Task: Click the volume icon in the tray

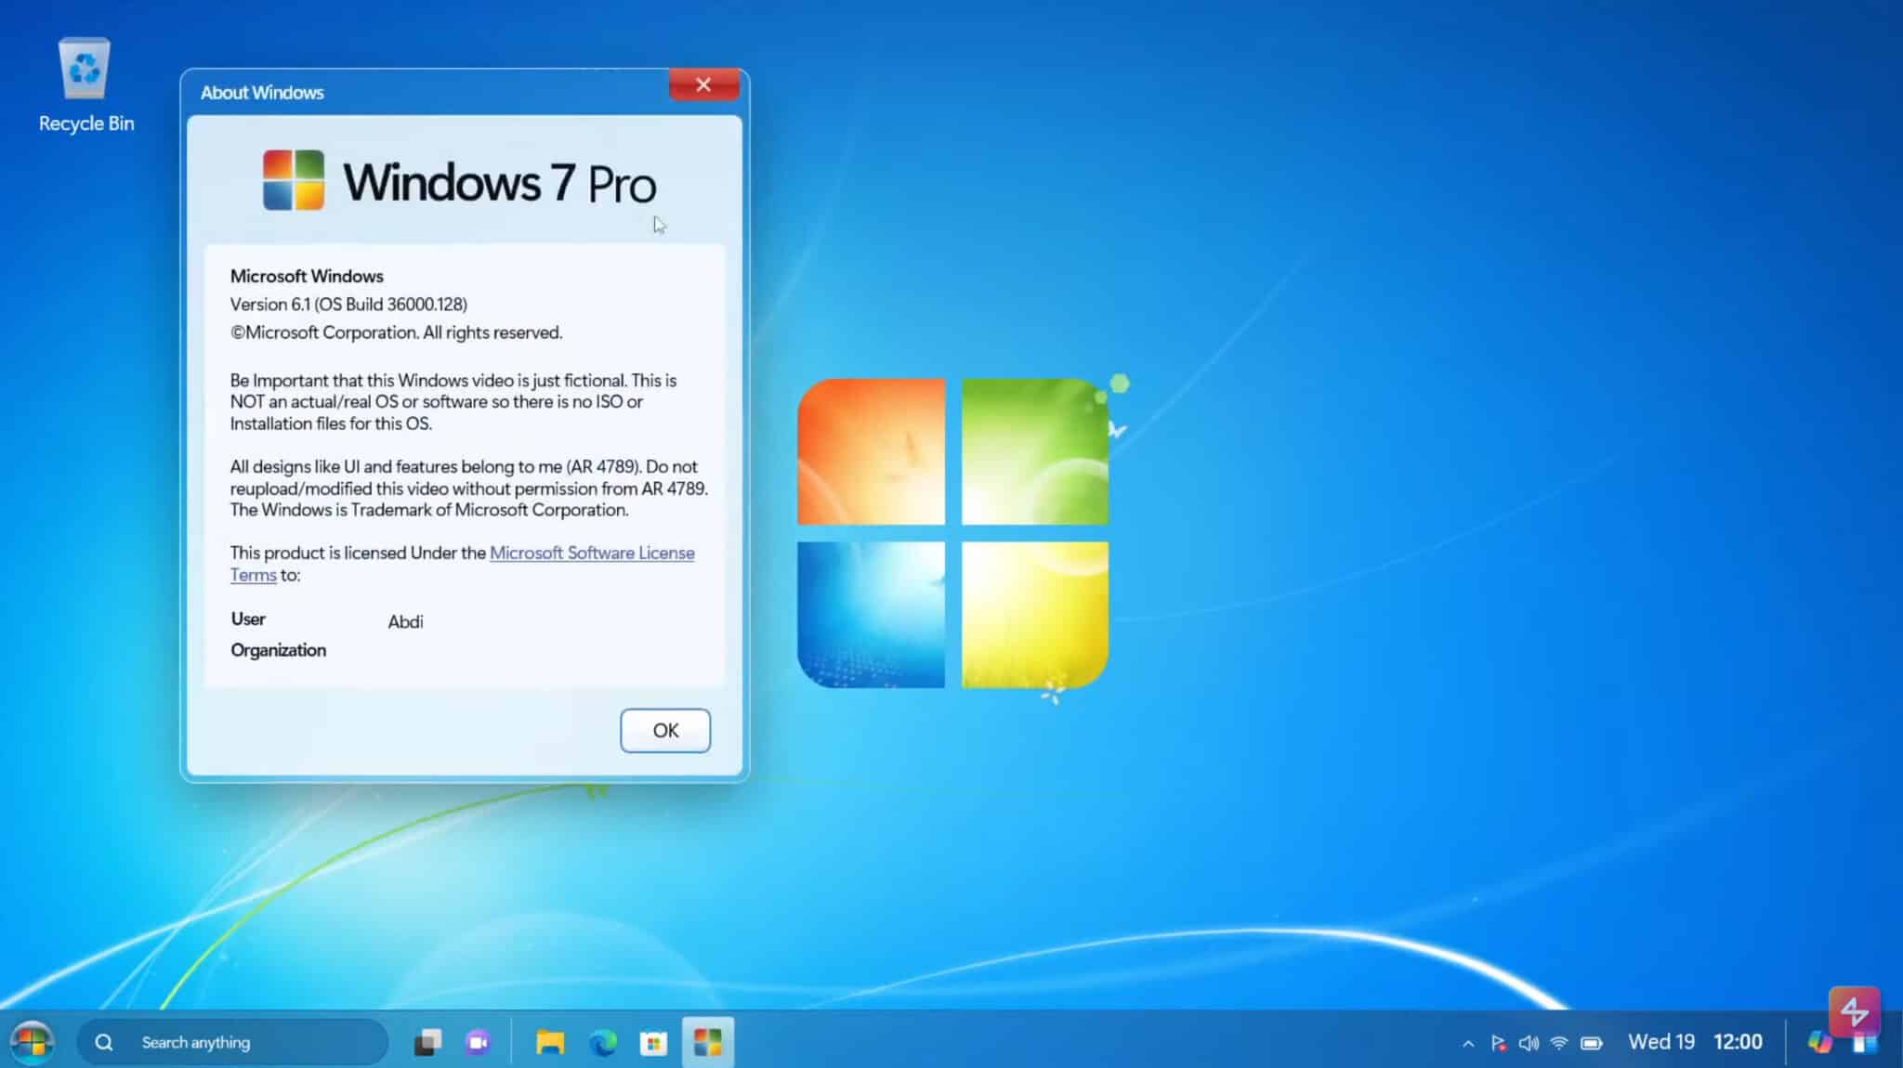Action: (1528, 1042)
